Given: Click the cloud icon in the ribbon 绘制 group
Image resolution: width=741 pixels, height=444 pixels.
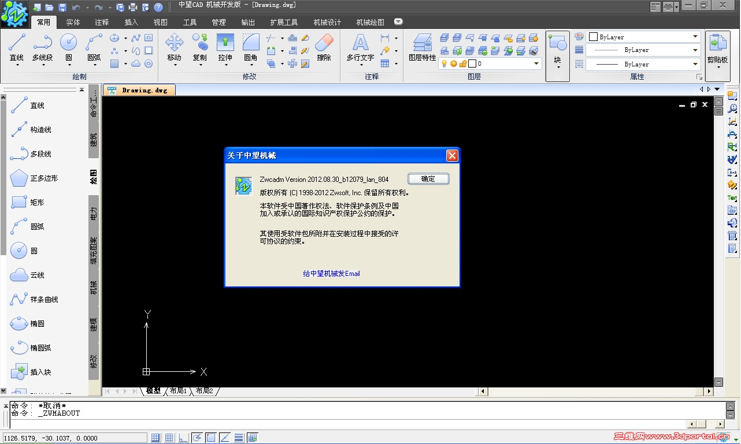Looking at the screenshot, I should tap(136, 64).
